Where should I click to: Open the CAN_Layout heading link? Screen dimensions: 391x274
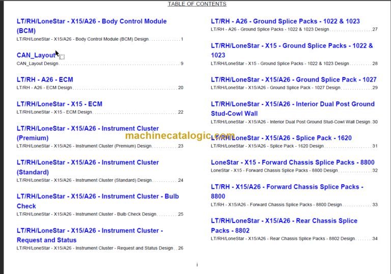pyautogui.click(x=36, y=55)
